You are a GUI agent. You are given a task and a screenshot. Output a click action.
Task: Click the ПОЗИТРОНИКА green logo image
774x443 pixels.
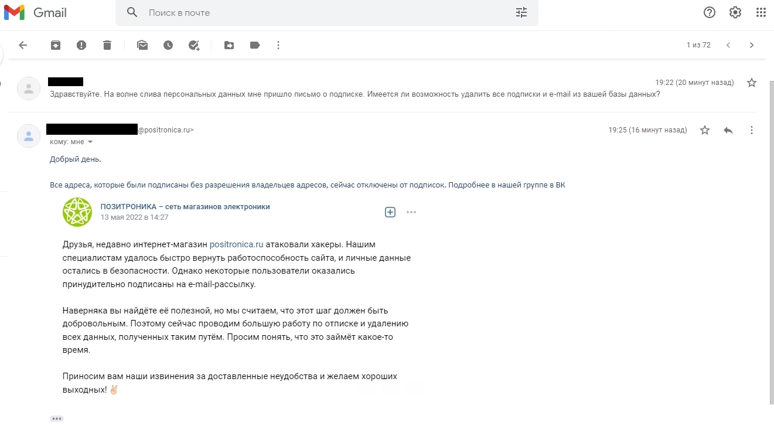coord(77,212)
